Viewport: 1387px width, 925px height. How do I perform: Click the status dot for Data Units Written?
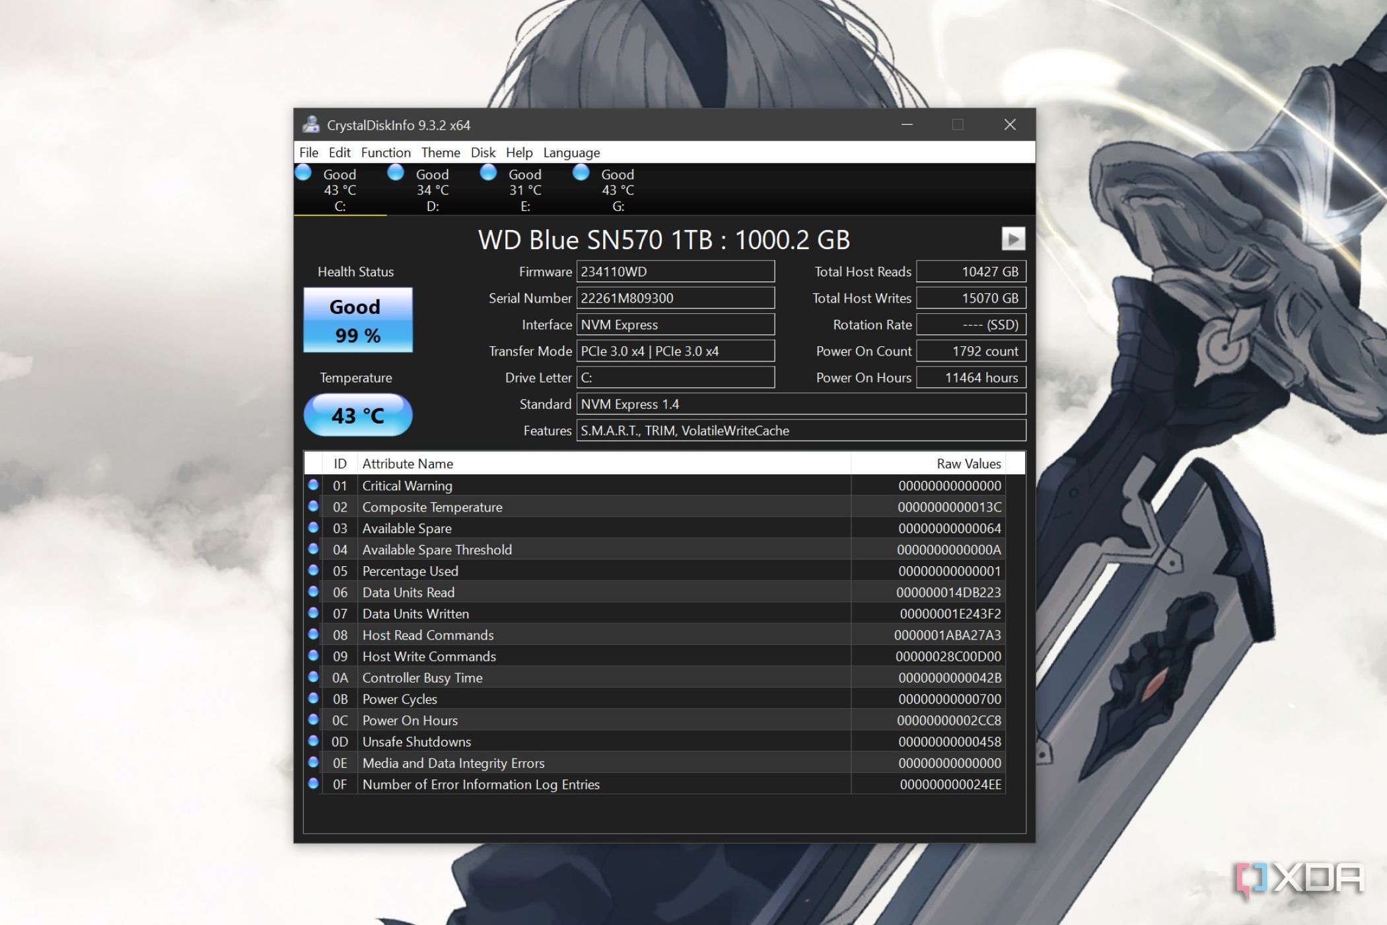click(x=313, y=612)
